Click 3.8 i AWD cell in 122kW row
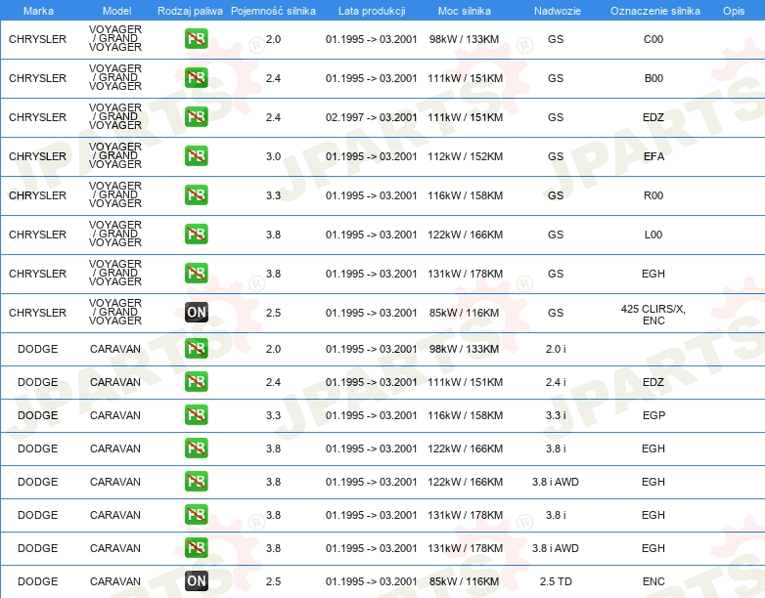 tap(556, 482)
